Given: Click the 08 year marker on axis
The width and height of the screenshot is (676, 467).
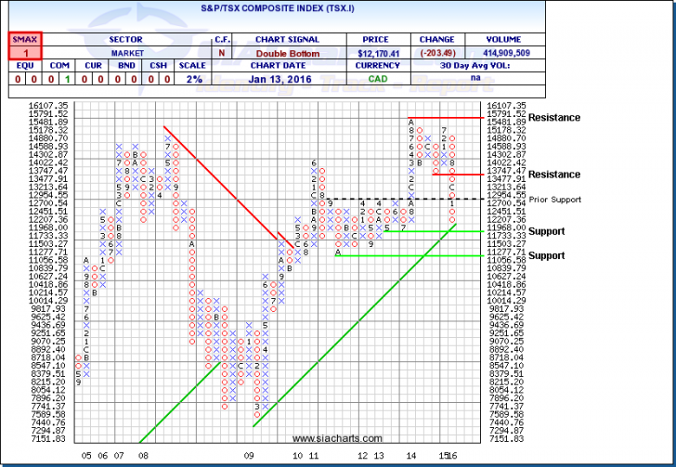Looking at the screenshot, I should 142,456.
